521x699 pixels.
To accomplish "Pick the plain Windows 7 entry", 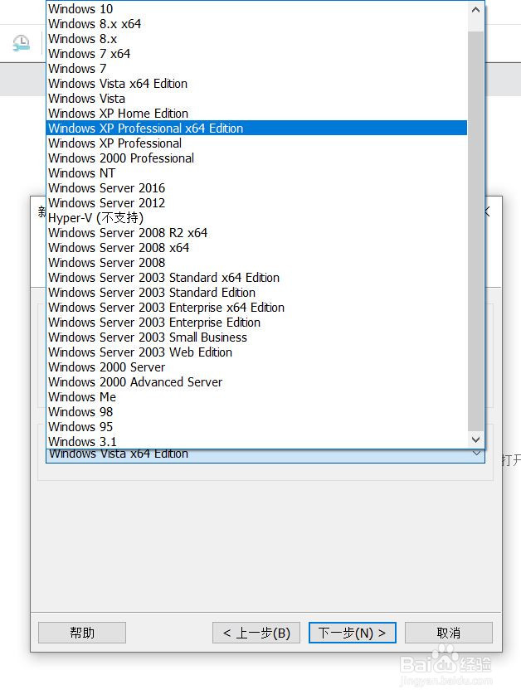I will [x=257, y=69].
